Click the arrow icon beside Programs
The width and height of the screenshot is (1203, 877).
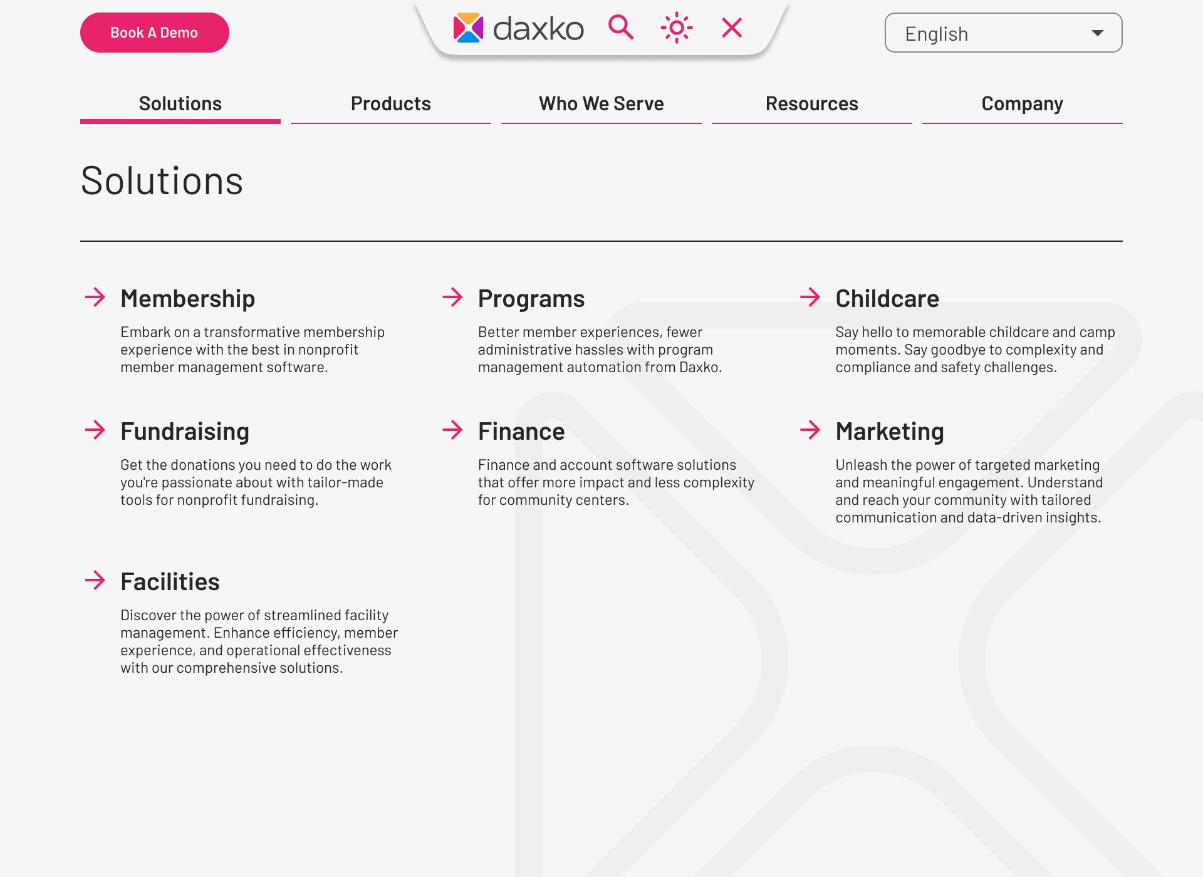(452, 297)
